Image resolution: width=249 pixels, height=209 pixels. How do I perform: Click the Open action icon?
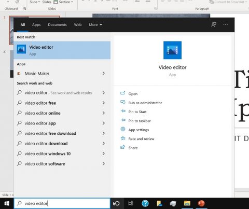point(123,93)
